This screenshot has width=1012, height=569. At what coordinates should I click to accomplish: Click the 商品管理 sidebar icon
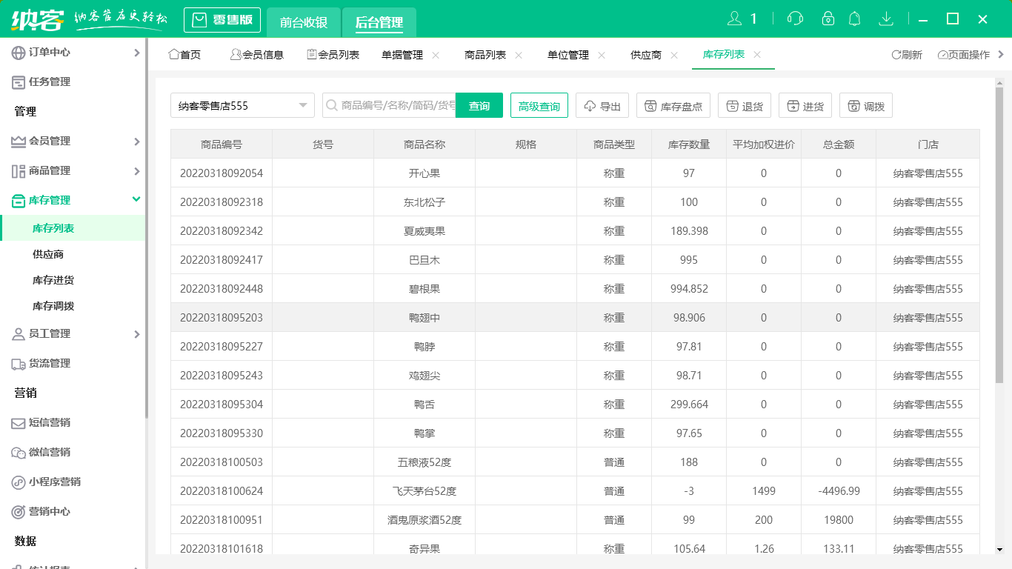[19, 171]
